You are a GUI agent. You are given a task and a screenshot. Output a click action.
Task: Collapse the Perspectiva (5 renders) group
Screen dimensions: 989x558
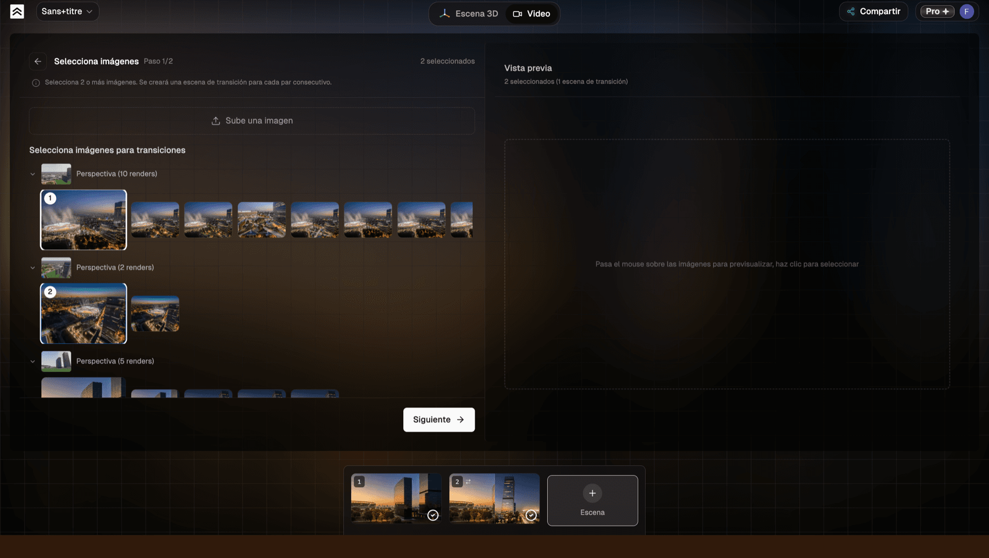(x=33, y=361)
